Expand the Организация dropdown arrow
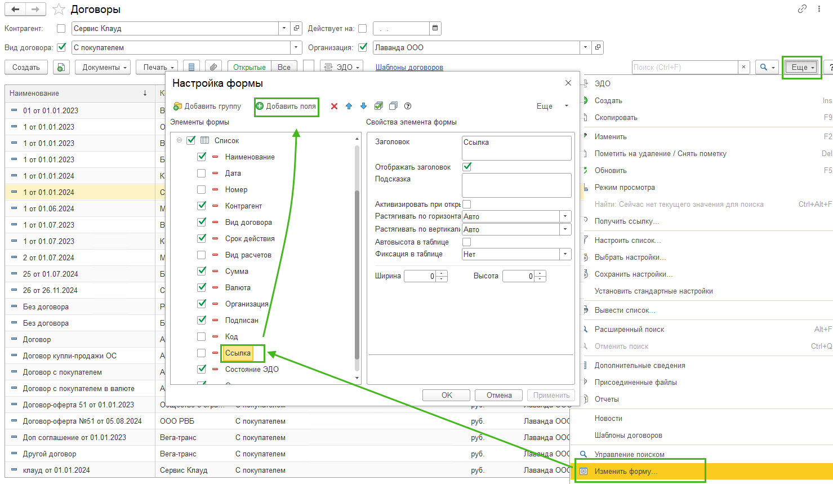 [x=586, y=47]
